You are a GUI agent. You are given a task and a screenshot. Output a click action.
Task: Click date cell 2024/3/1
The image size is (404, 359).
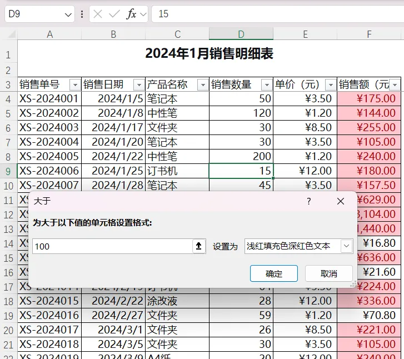point(113,330)
